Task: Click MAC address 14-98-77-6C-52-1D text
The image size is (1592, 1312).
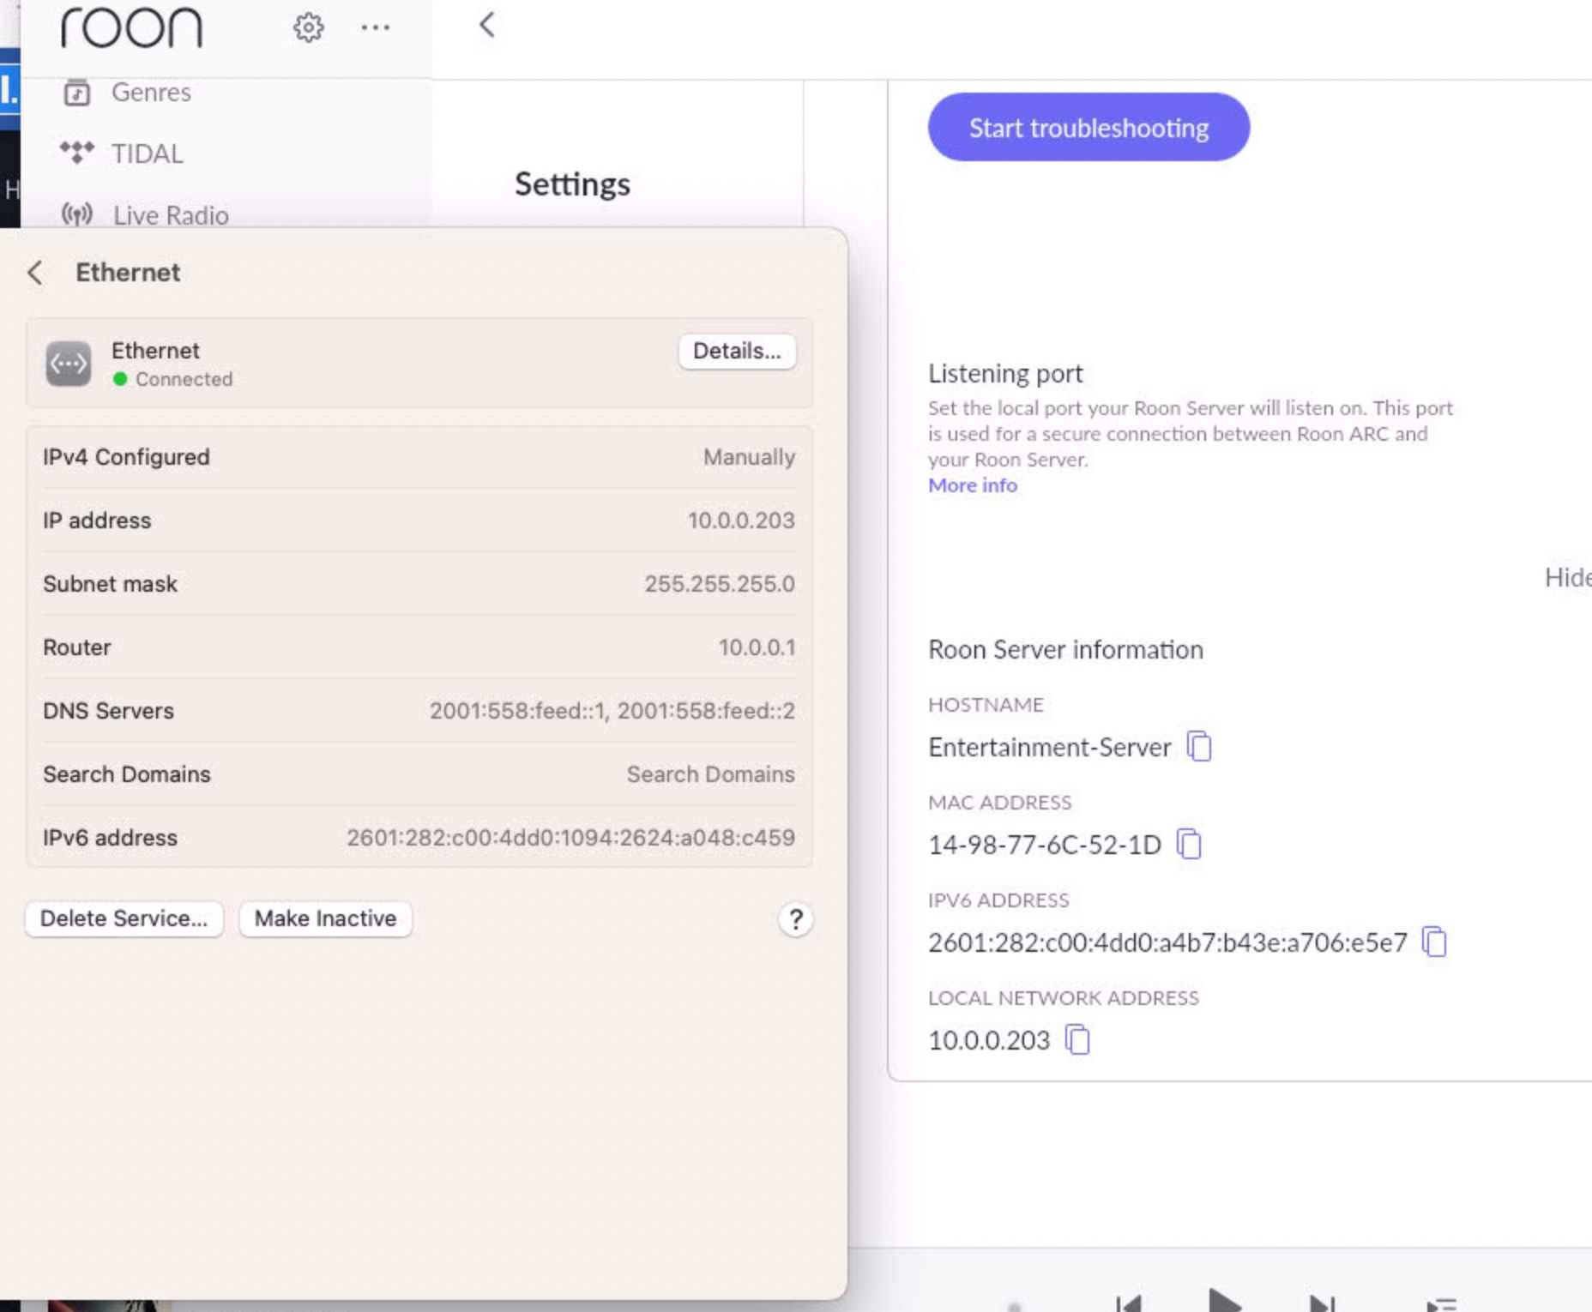Action: [x=1045, y=845]
